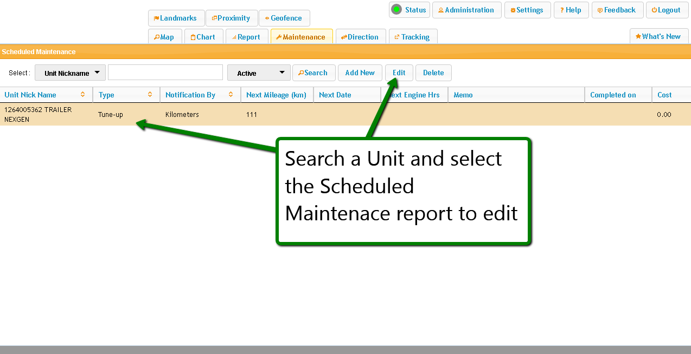Log out using the Logout button

(667, 10)
